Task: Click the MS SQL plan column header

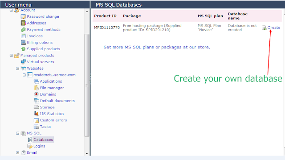Action: tap(210, 16)
